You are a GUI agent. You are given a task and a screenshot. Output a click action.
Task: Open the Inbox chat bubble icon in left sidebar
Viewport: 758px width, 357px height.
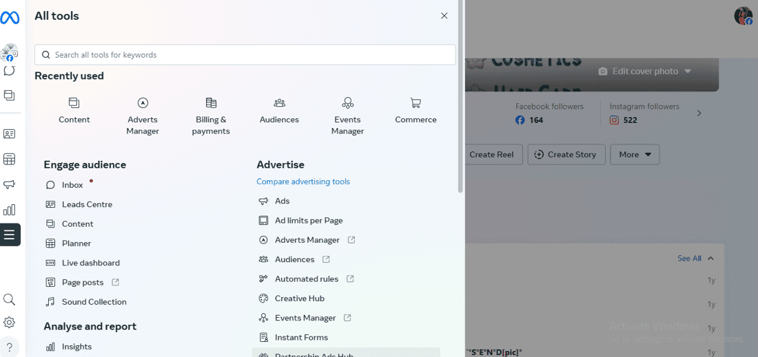coord(9,70)
